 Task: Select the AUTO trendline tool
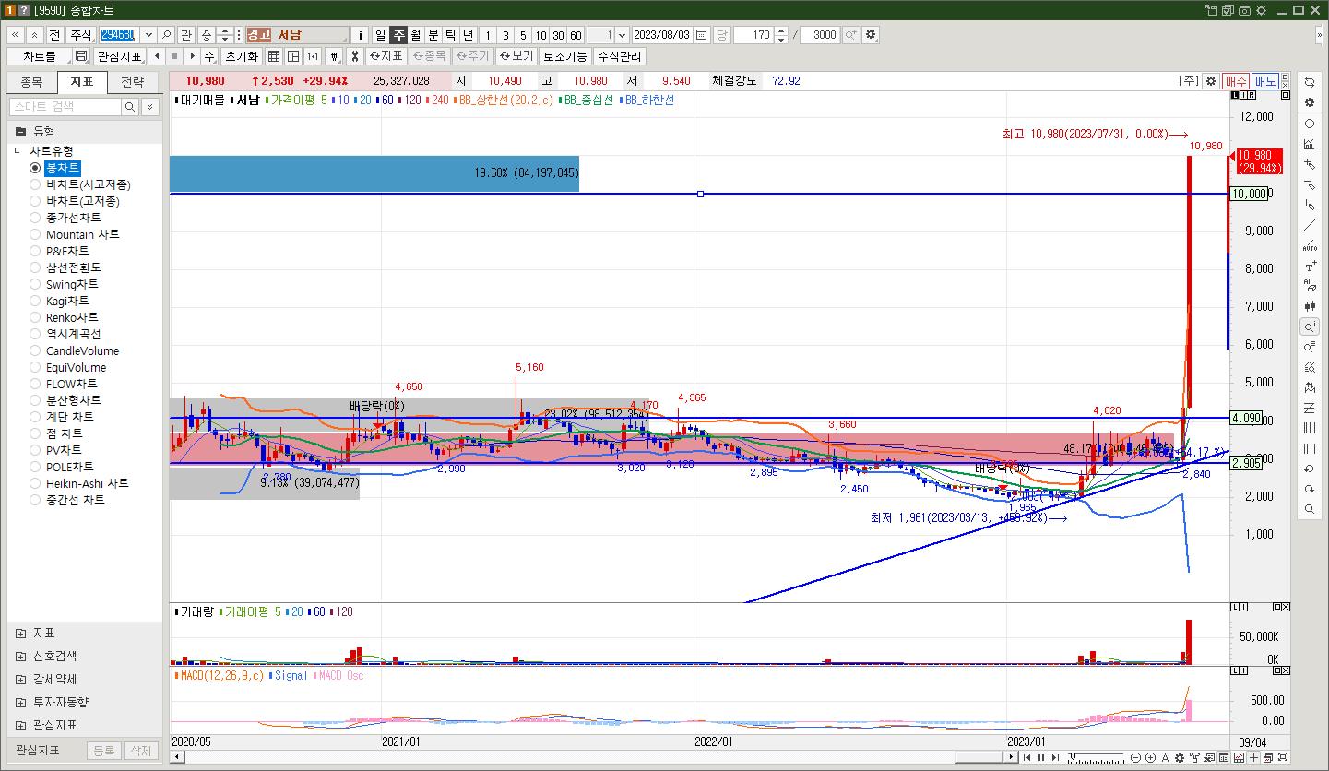click(1310, 245)
